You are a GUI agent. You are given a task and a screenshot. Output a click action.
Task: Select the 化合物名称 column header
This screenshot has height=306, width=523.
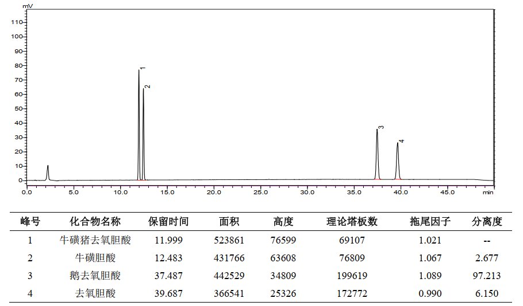coord(95,222)
